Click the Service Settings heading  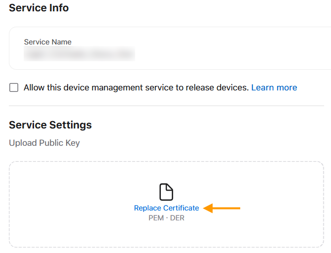pyautogui.click(x=50, y=125)
